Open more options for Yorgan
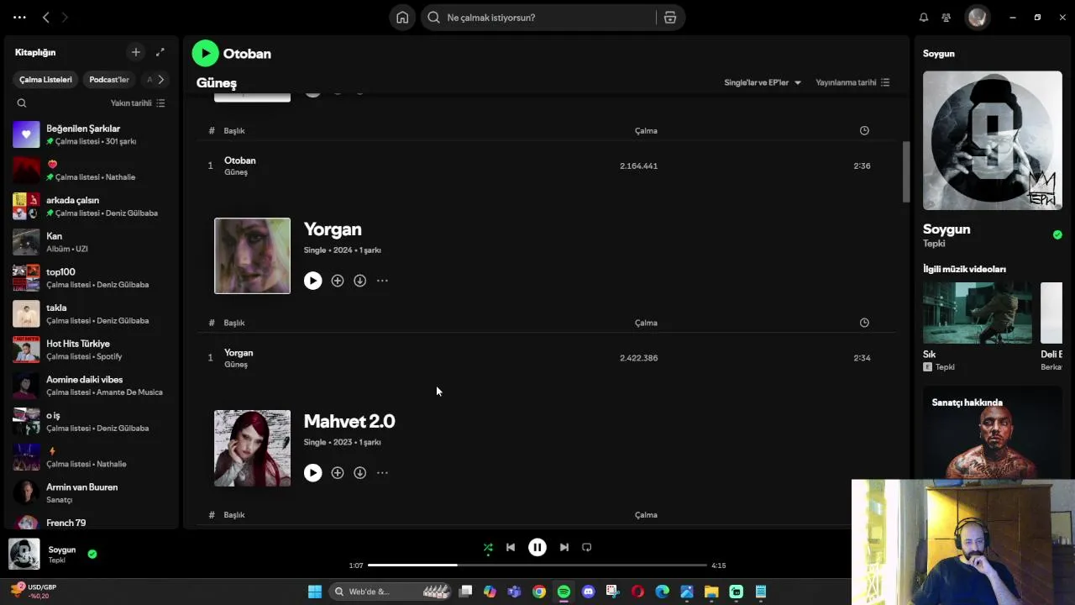 tap(382, 281)
